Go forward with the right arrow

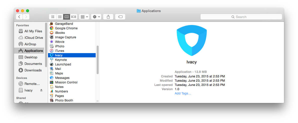[26, 17]
